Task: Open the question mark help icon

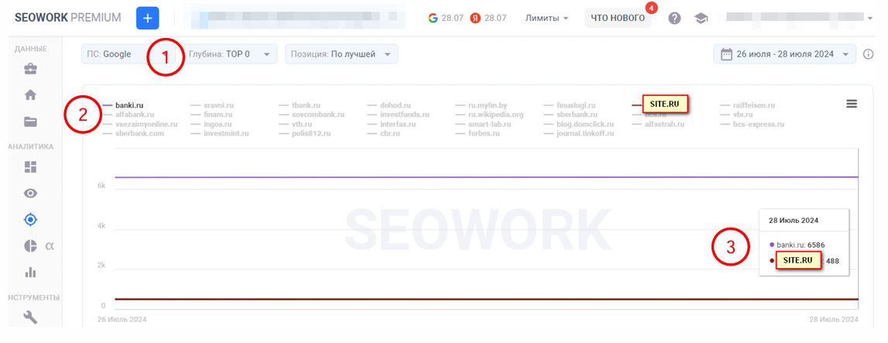Action: (x=674, y=18)
